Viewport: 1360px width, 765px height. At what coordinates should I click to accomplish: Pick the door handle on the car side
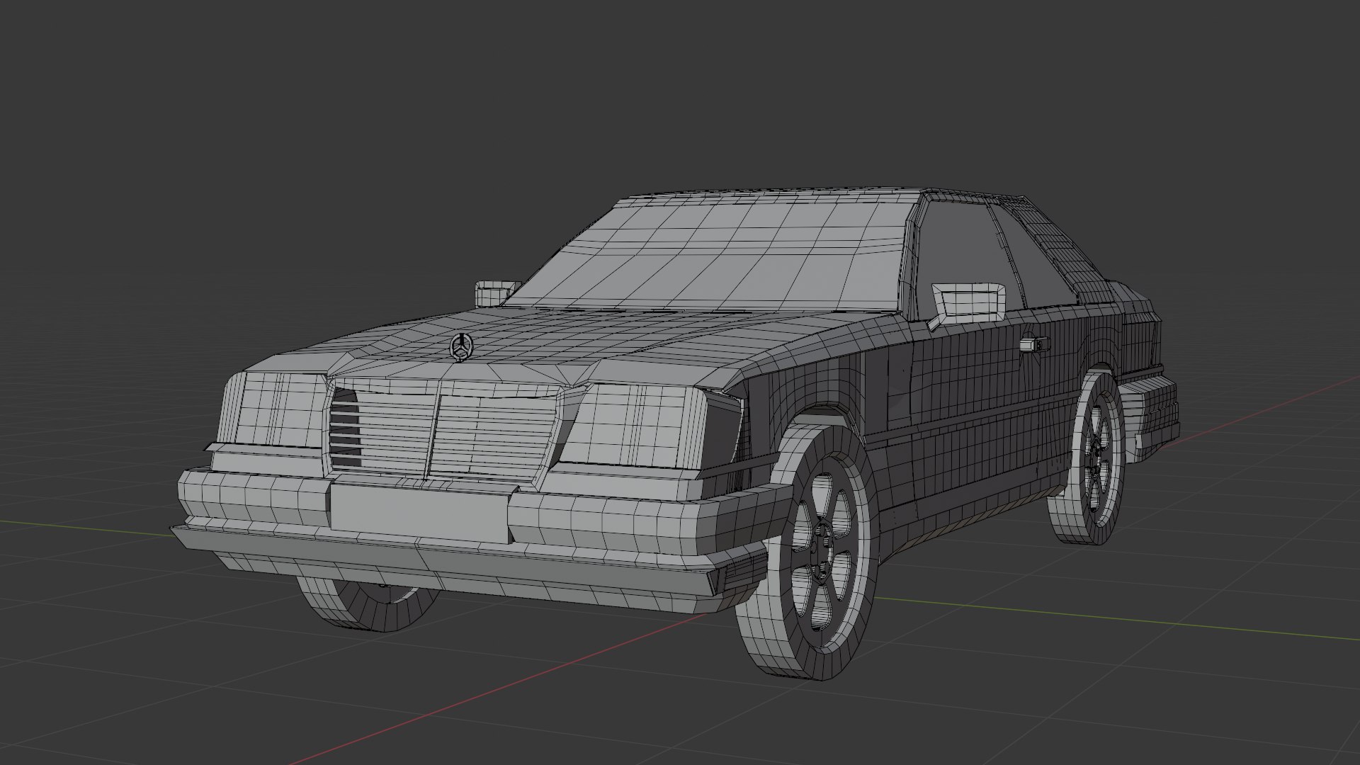[1034, 344]
